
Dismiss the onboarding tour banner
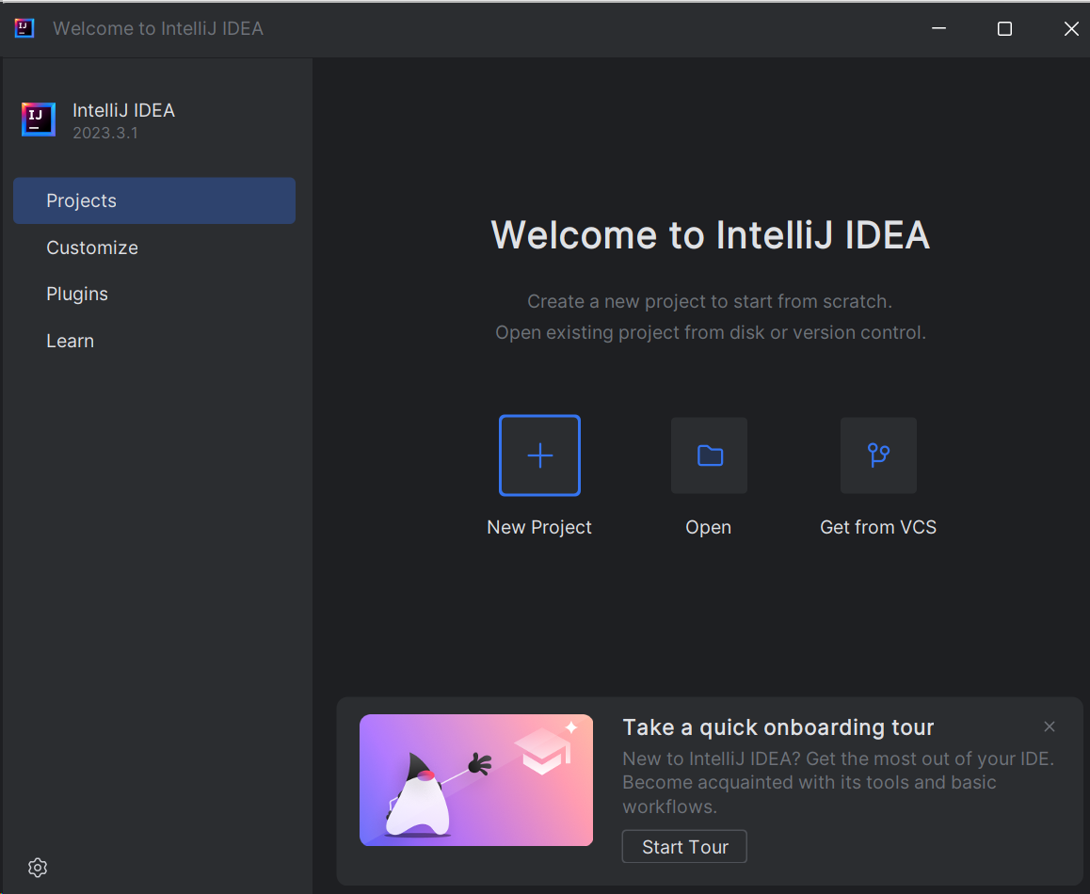(x=1049, y=726)
